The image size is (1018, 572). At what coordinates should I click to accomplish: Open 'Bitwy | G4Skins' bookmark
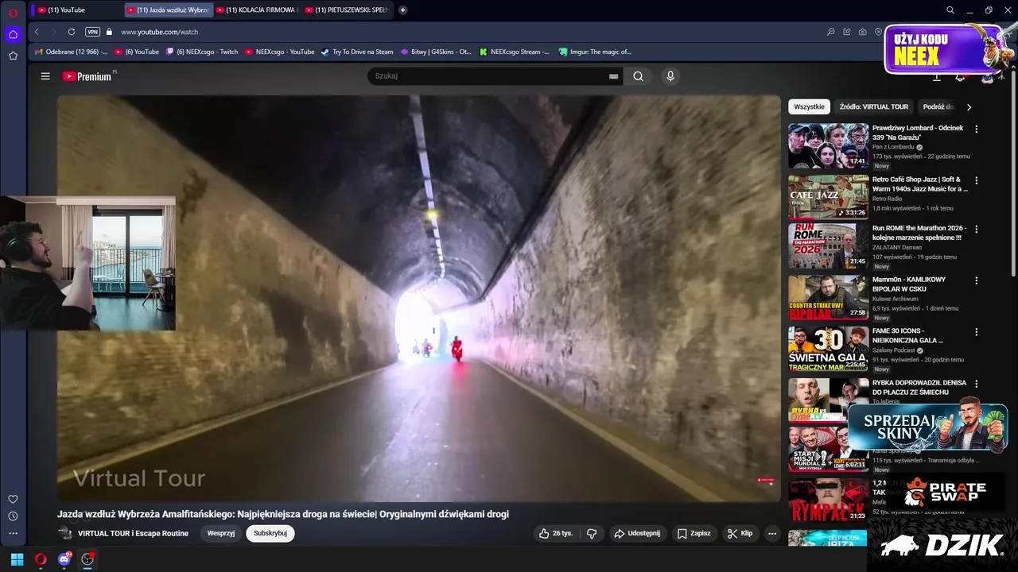point(436,52)
